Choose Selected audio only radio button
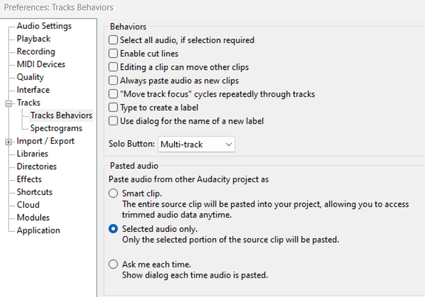425x297 pixels. pyautogui.click(x=113, y=229)
